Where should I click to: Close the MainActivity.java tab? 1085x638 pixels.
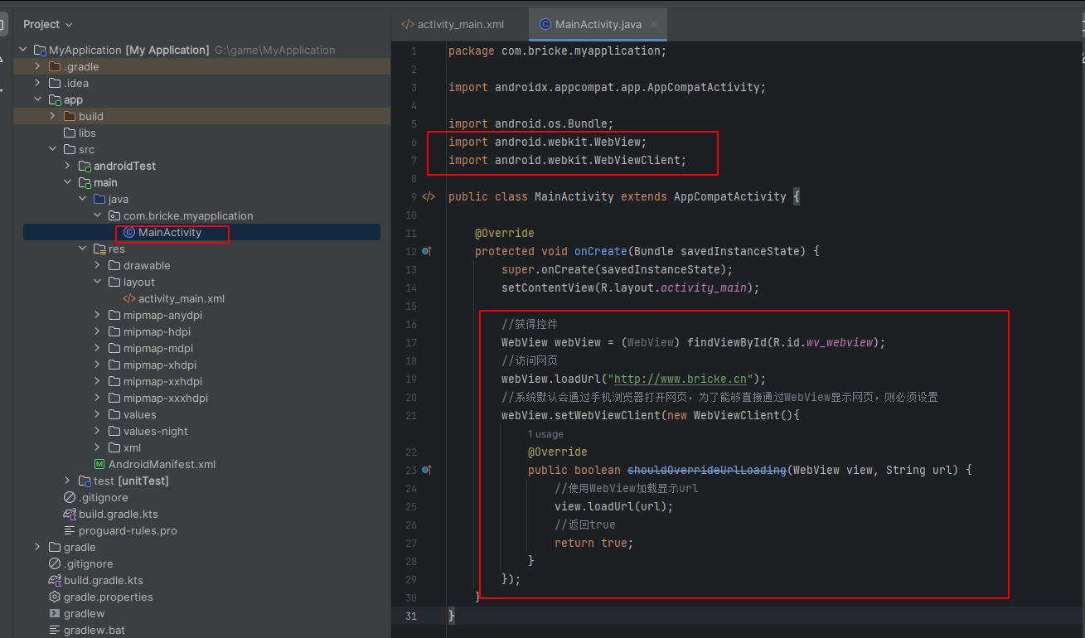[655, 24]
